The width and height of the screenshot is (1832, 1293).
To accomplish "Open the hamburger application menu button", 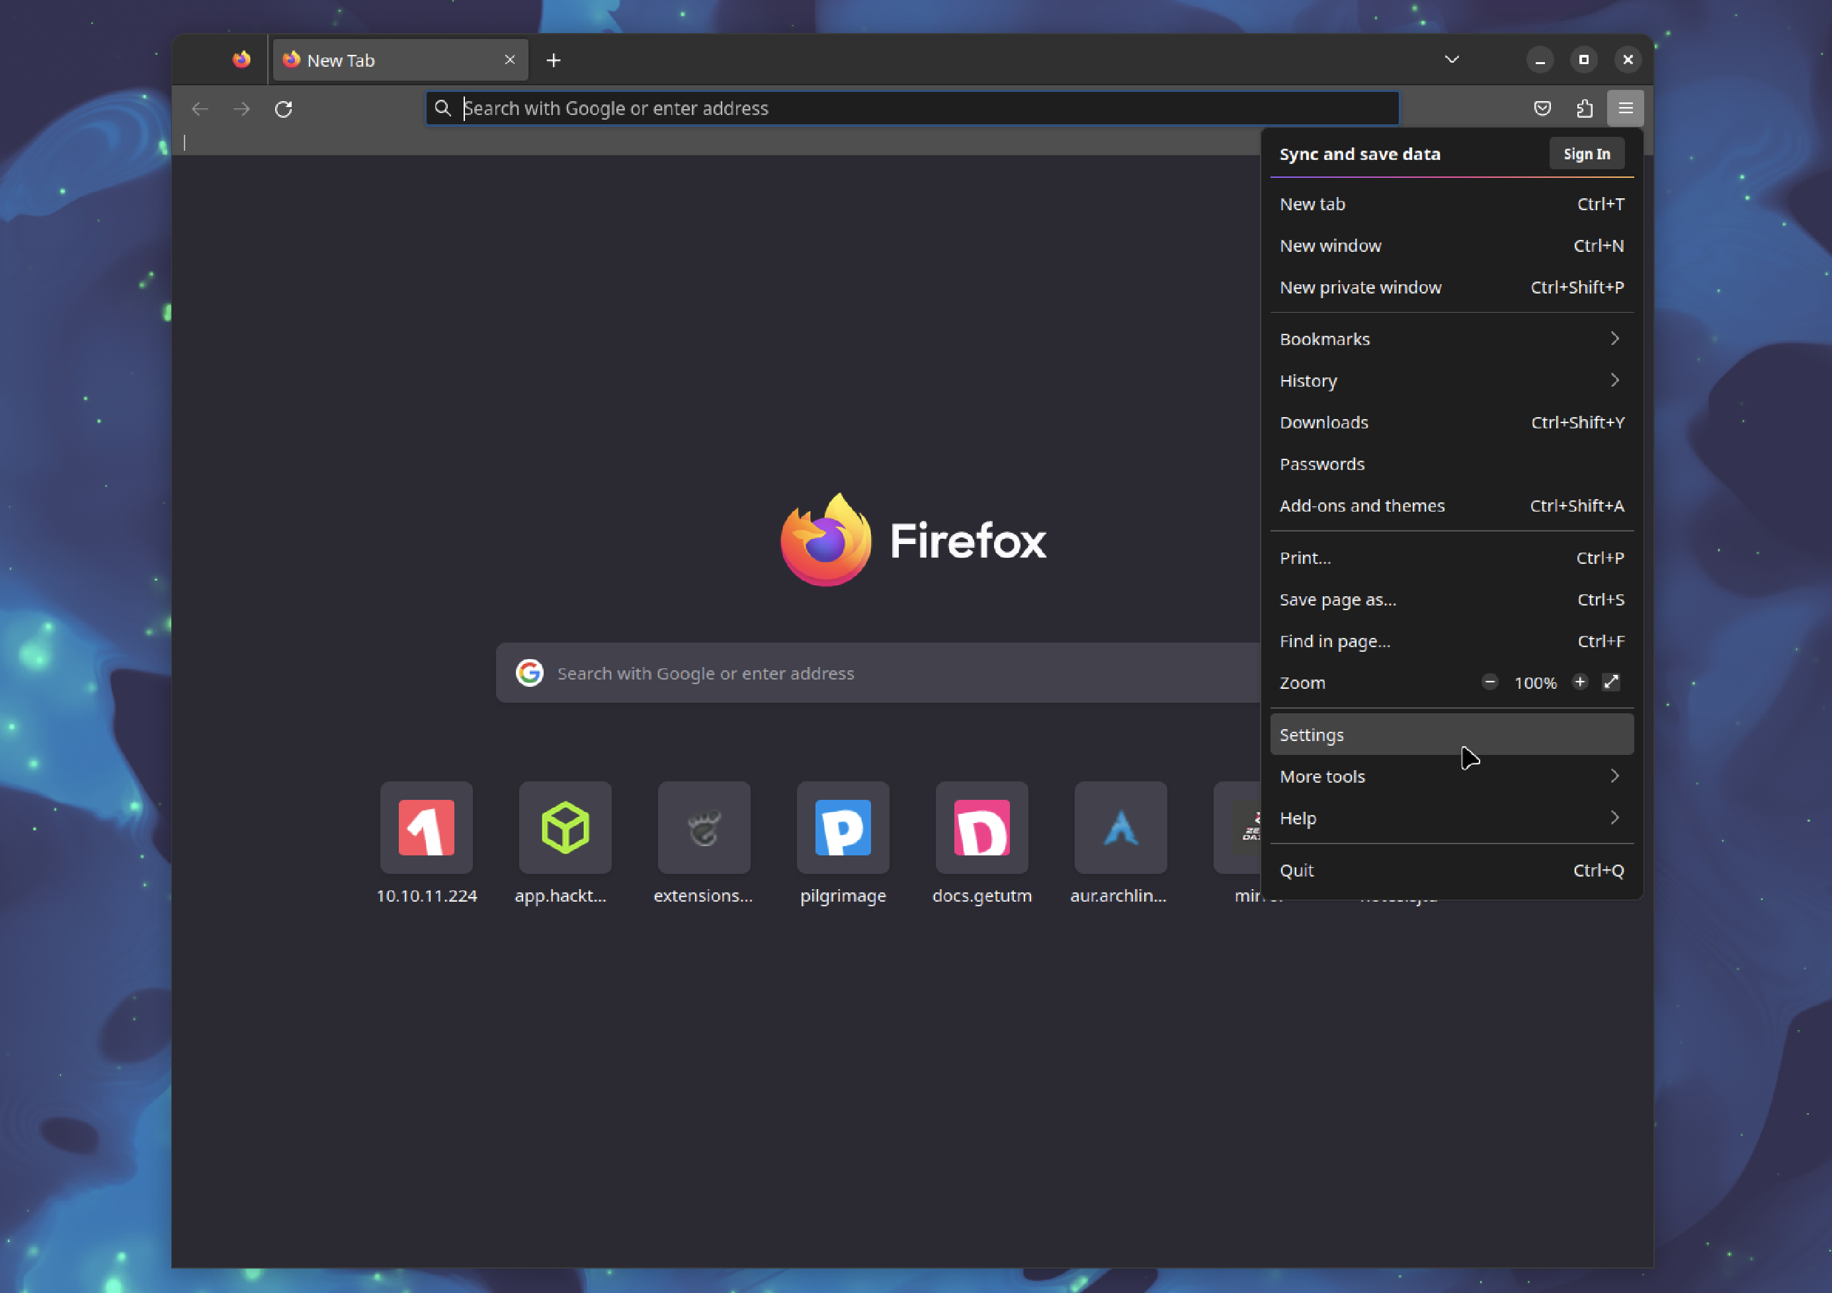I will pyautogui.click(x=1624, y=108).
